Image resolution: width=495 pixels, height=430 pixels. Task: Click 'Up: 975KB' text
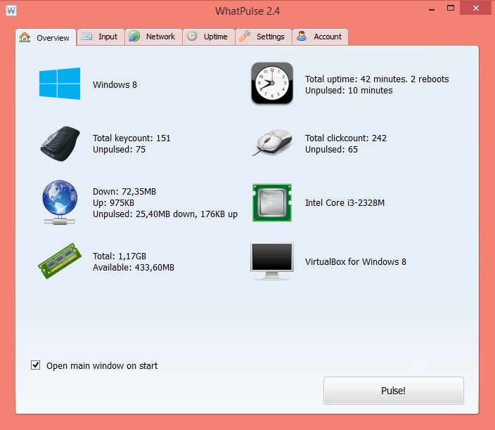pos(114,202)
